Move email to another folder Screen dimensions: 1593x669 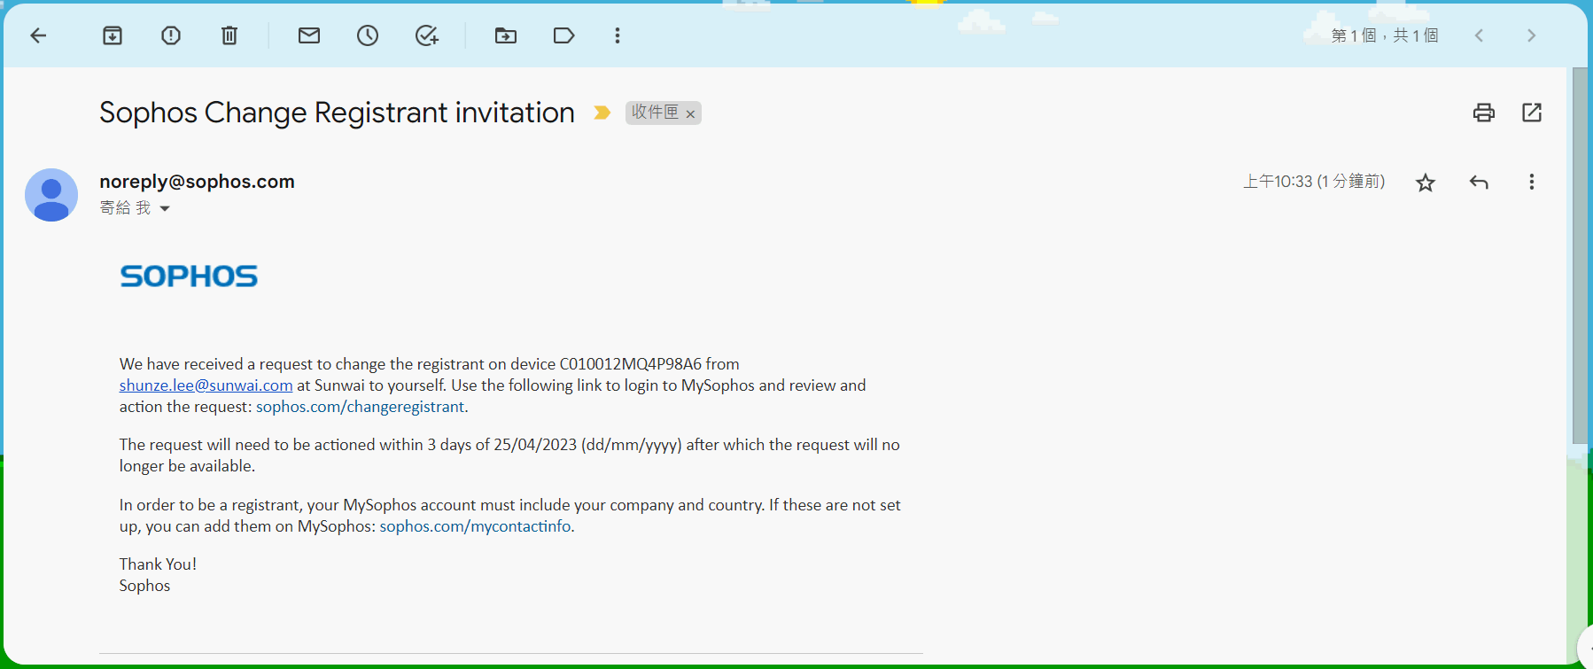[x=506, y=35]
